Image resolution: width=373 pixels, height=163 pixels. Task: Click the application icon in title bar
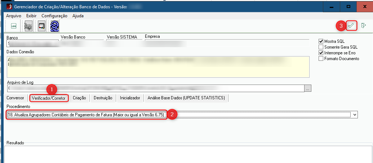pos(9,6)
